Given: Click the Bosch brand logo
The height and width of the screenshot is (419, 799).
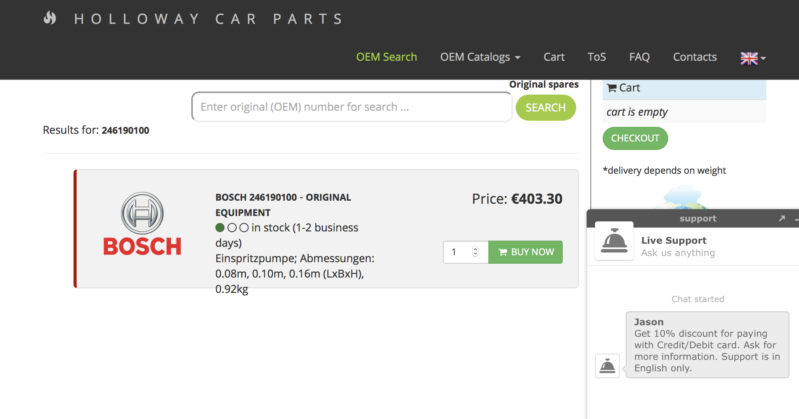Looking at the screenshot, I should [x=142, y=225].
